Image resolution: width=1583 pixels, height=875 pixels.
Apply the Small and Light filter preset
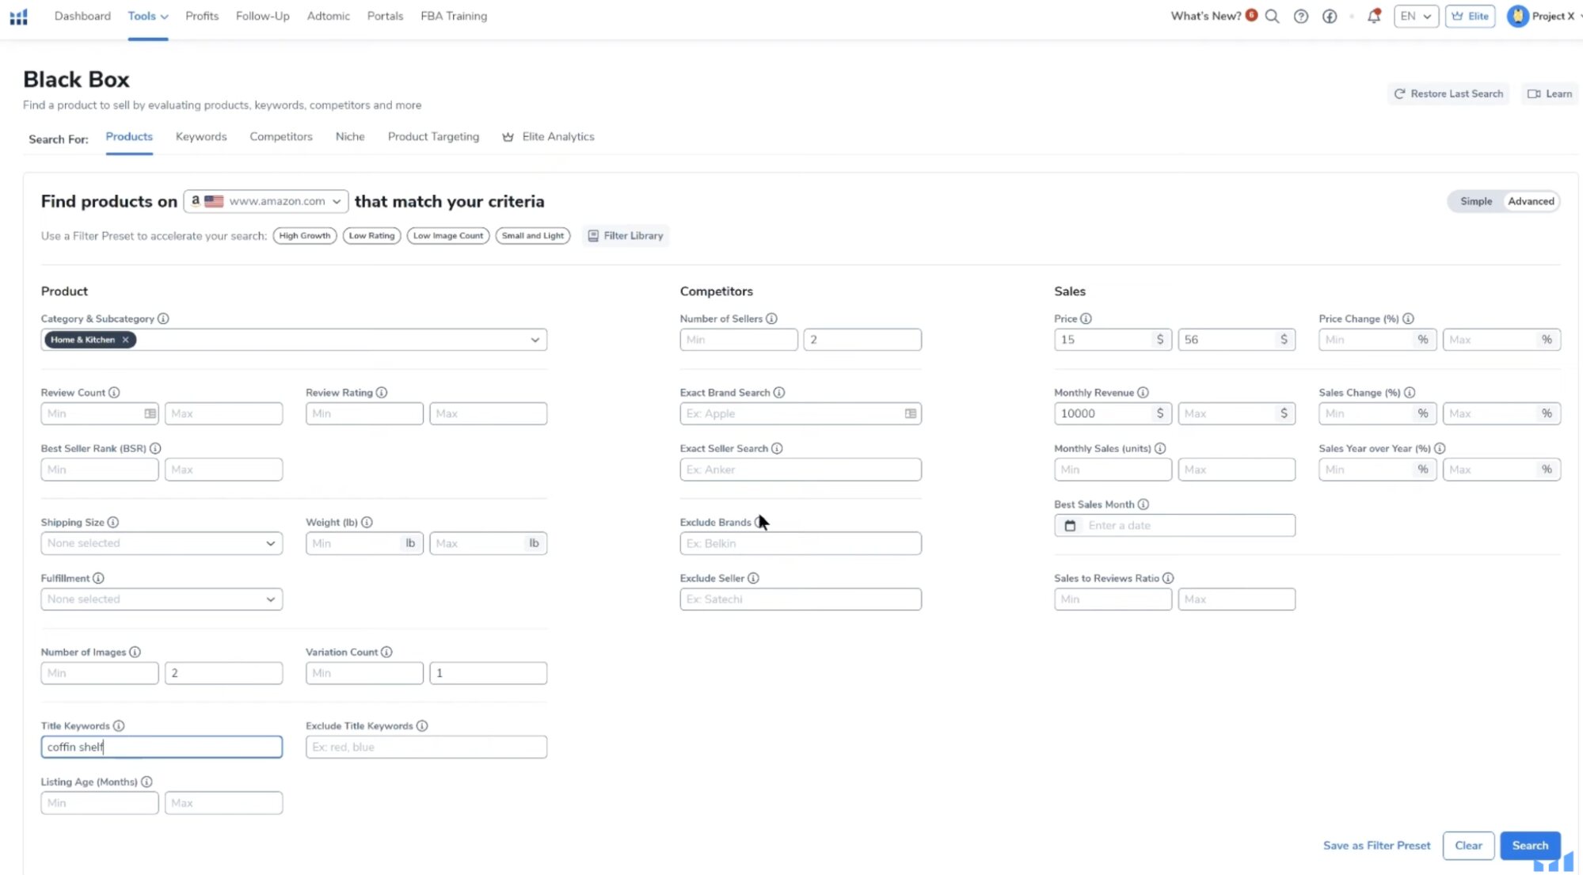click(x=533, y=235)
